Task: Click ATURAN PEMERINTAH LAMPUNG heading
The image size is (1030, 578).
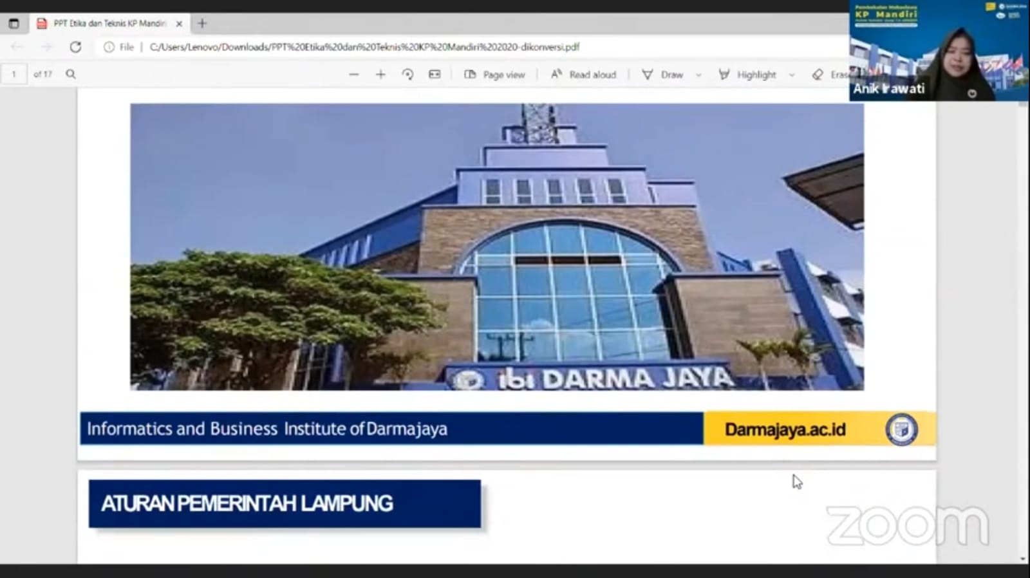Action: [247, 503]
